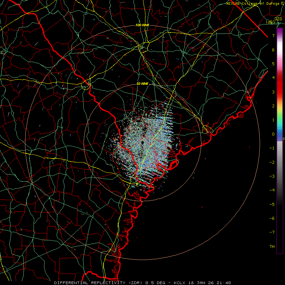The image size is (285, 285).
Task: Click the gray -2 dB band of the color bar
Action: tap(280, 162)
